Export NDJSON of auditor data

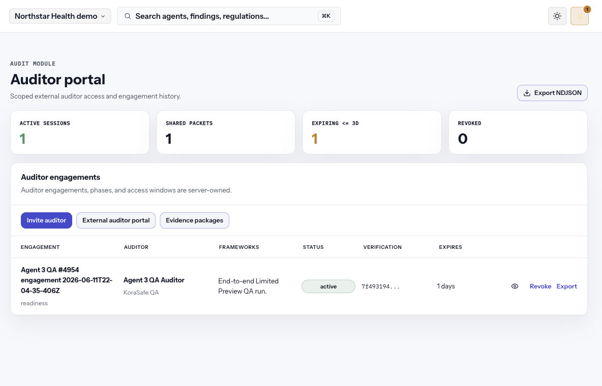(x=552, y=93)
